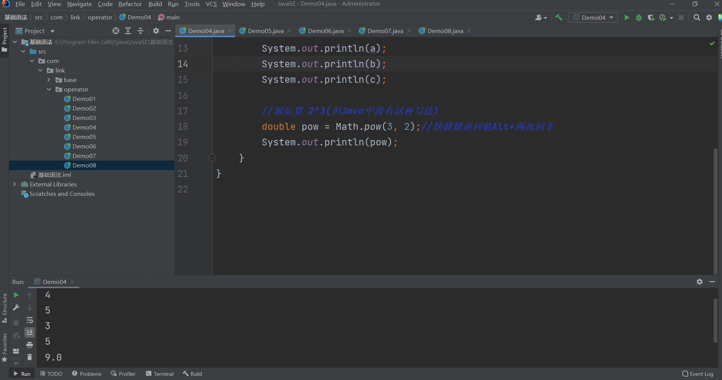Open the Terminal tool window
Image resolution: width=722 pixels, height=380 pixels.
click(160, 374)
